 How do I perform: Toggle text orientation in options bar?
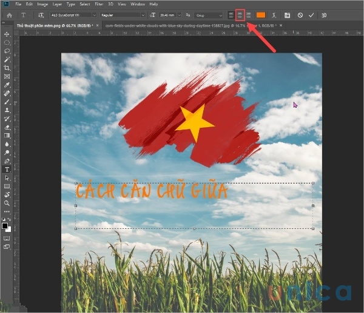point(41,15)
